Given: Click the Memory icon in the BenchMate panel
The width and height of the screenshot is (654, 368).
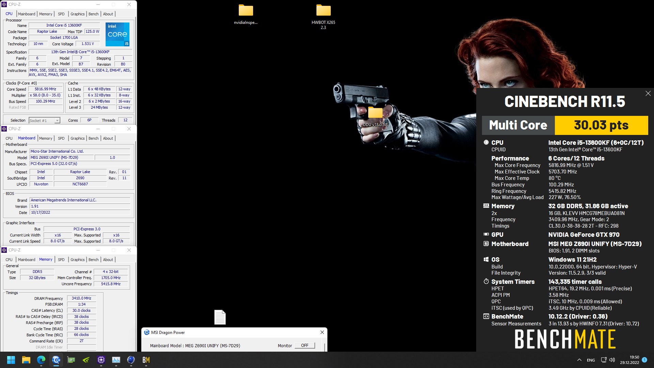Looking at the screenshot, I should (486, 206).
